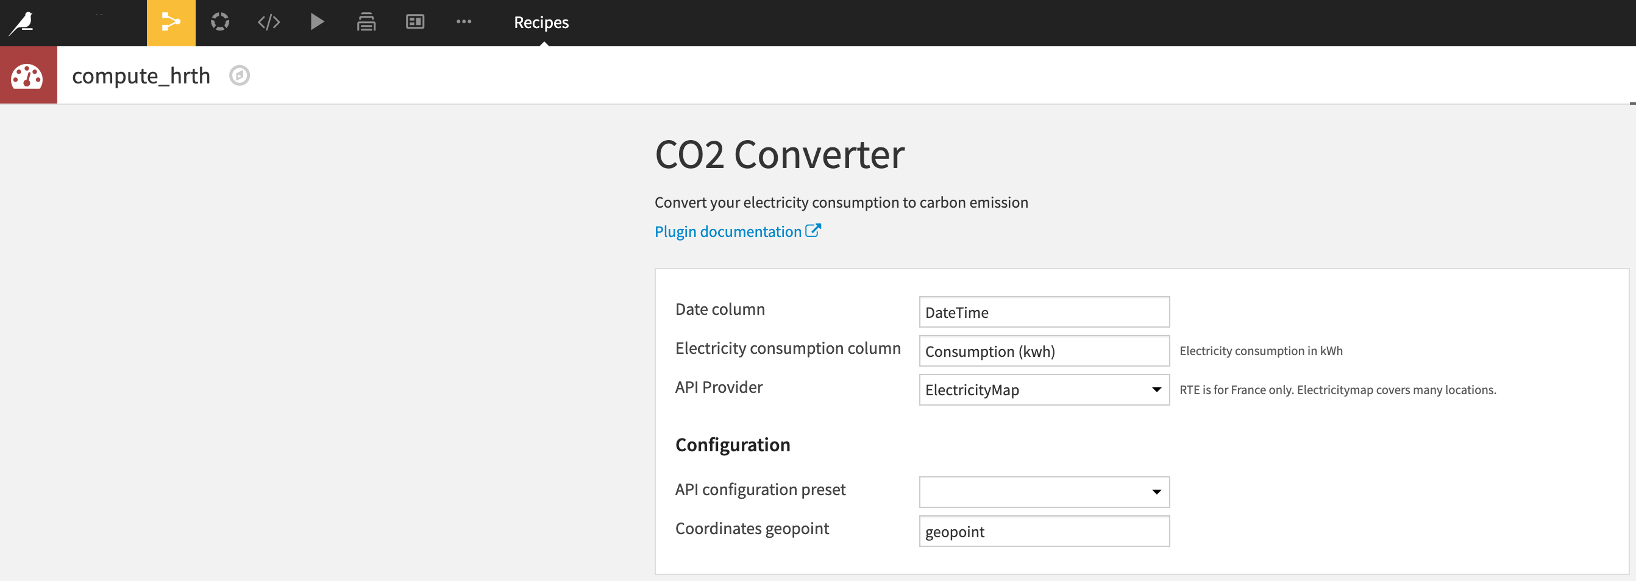Focus the Date column input field

pyautogui.click(x=1044, y=312)
